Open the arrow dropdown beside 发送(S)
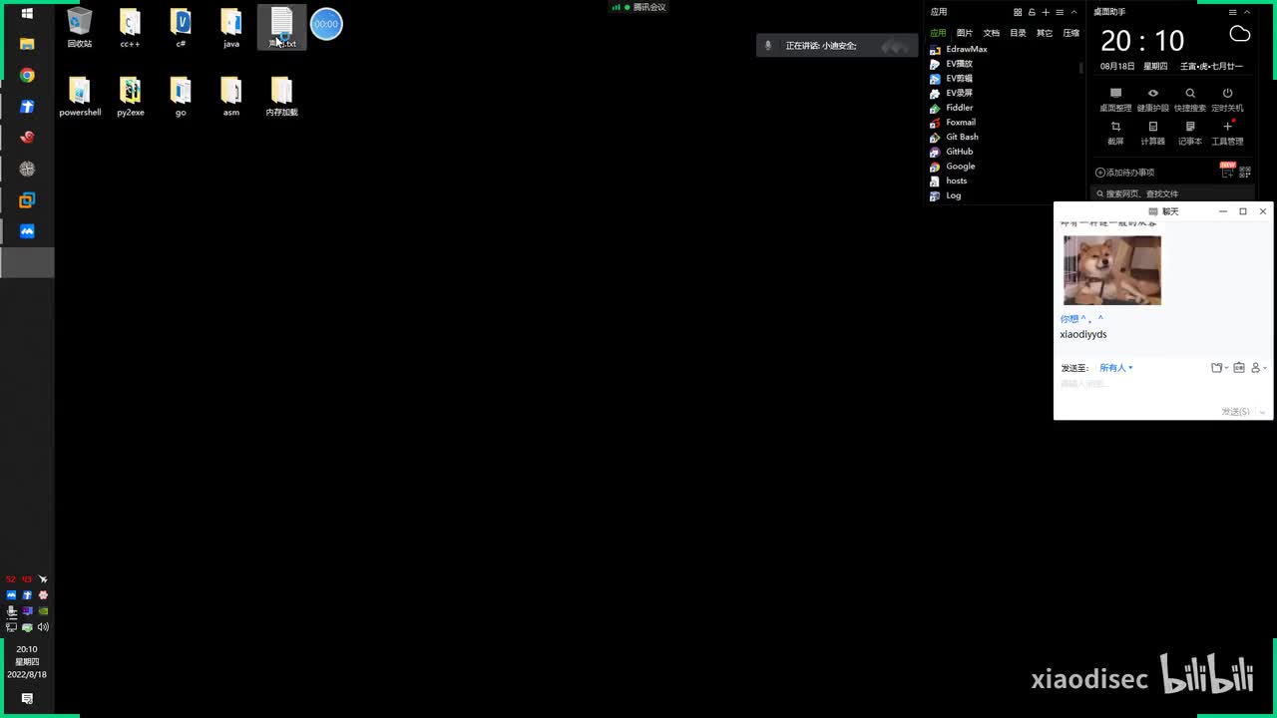This screenshot has height=718, width=1277. click(1262, 412)
